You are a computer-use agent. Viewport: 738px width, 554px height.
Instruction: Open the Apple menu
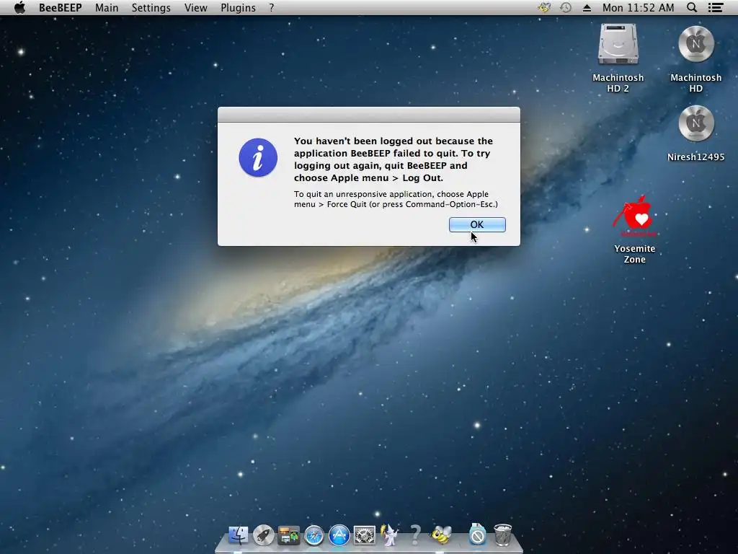pos(19,7)
